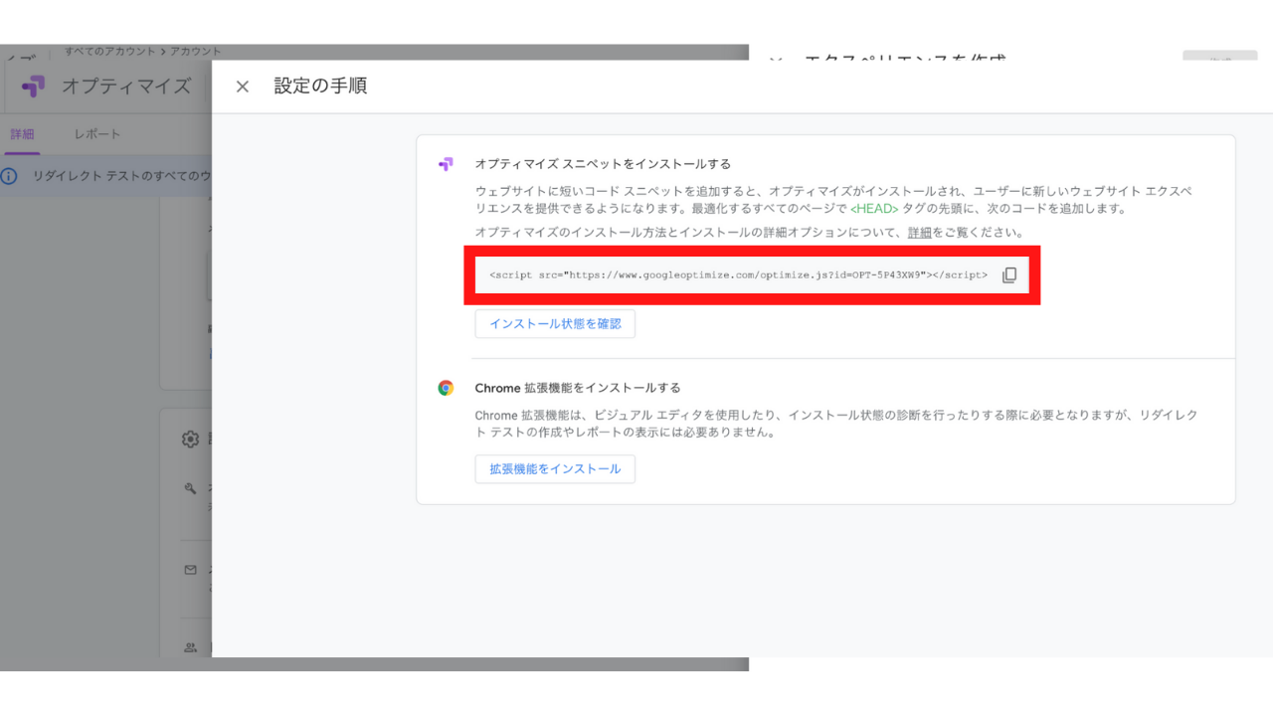Click the オプティマイズ product name in header
Image resolution: width=1273 pixels, height=716 pixels.
pos(126,87)
